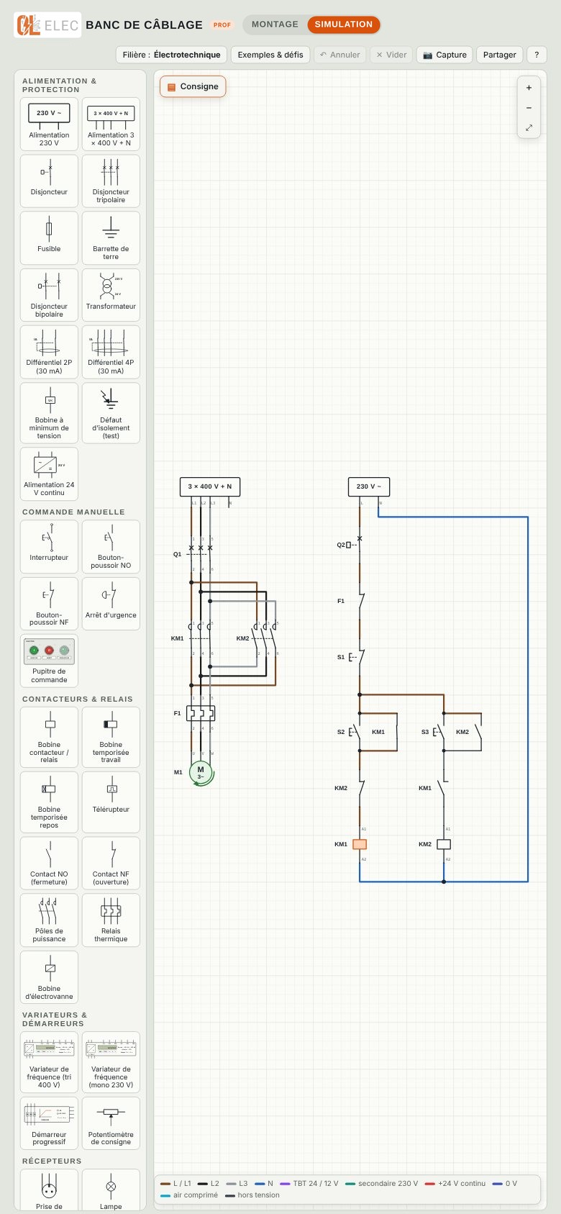Screen dimensions: 561x1214
Task: Click the CL ELEC logo
Action: click(x=47, y=25)
